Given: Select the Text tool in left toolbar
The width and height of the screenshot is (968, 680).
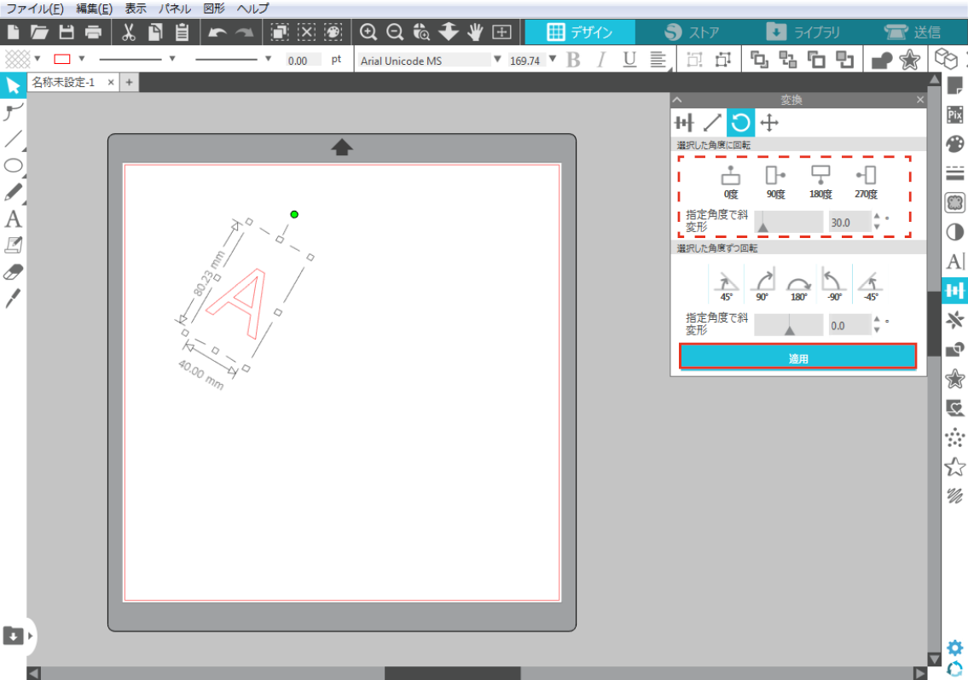Looking at the screenshot, I should 13,219.
